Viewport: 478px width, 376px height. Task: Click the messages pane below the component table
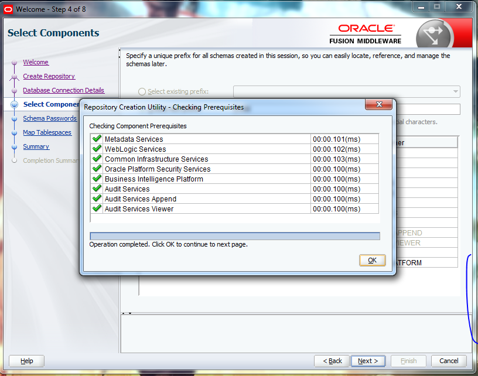[x=296, y=334]
